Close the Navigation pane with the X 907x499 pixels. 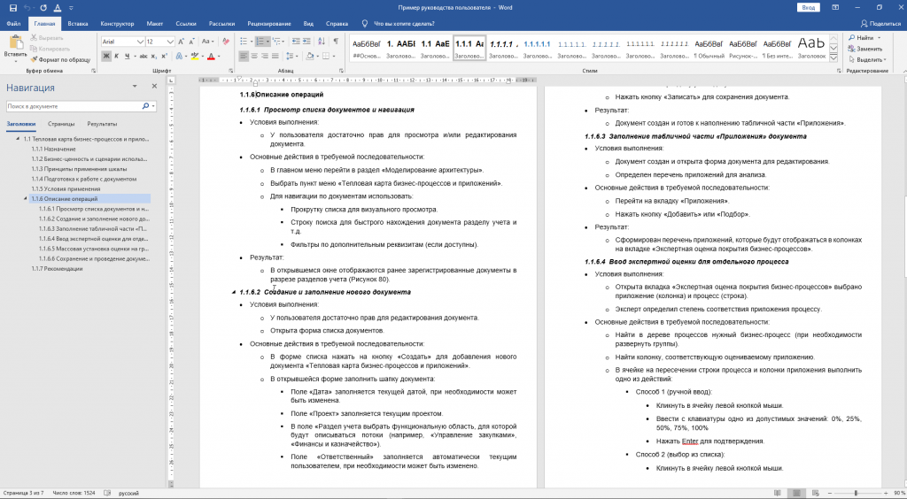[x=154, y=86]
